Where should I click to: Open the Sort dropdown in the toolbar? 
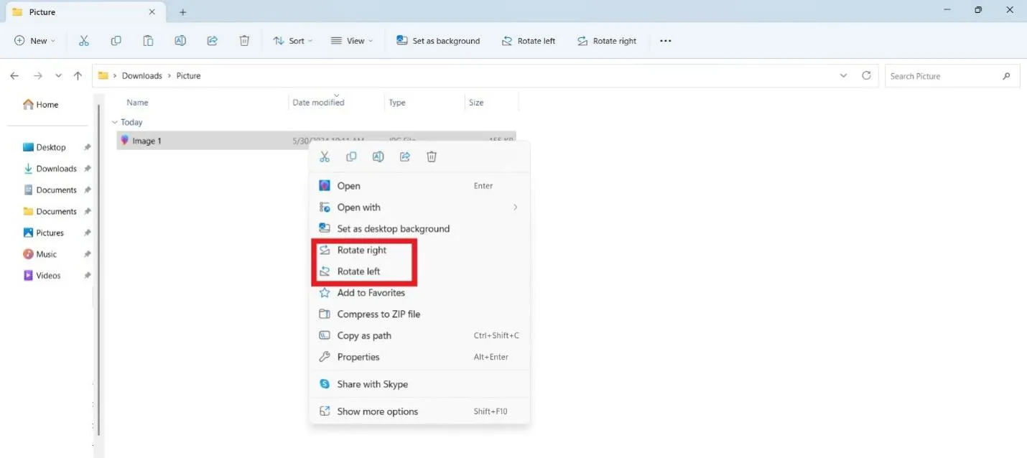(293, 41)
